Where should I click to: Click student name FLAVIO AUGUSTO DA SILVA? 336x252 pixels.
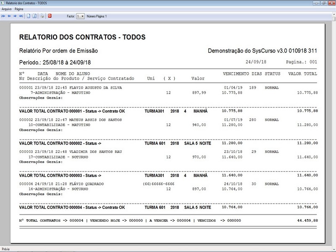coord(96,88)
